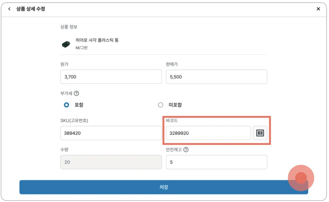329x202 pixels.
Task: Click the 상품 상세 수정 title text
Action: tap(31, 9)
